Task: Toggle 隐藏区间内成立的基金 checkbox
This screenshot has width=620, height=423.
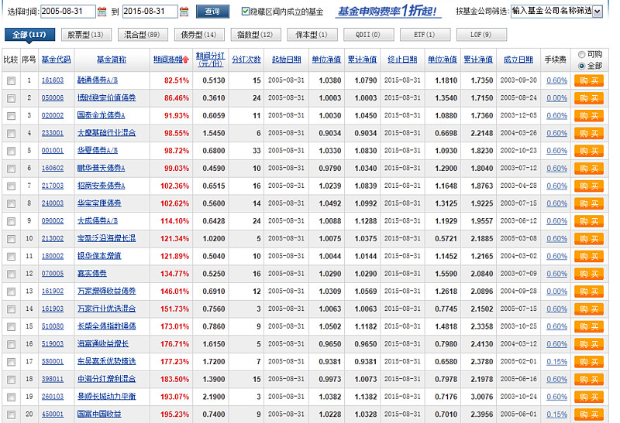Action: [x=246, y=12]
